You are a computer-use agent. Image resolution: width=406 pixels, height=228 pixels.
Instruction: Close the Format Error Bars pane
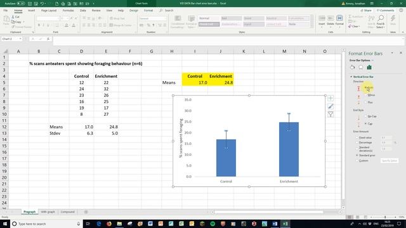point(401,53)
